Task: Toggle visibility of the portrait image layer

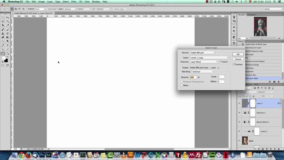Action: (239, 141)
